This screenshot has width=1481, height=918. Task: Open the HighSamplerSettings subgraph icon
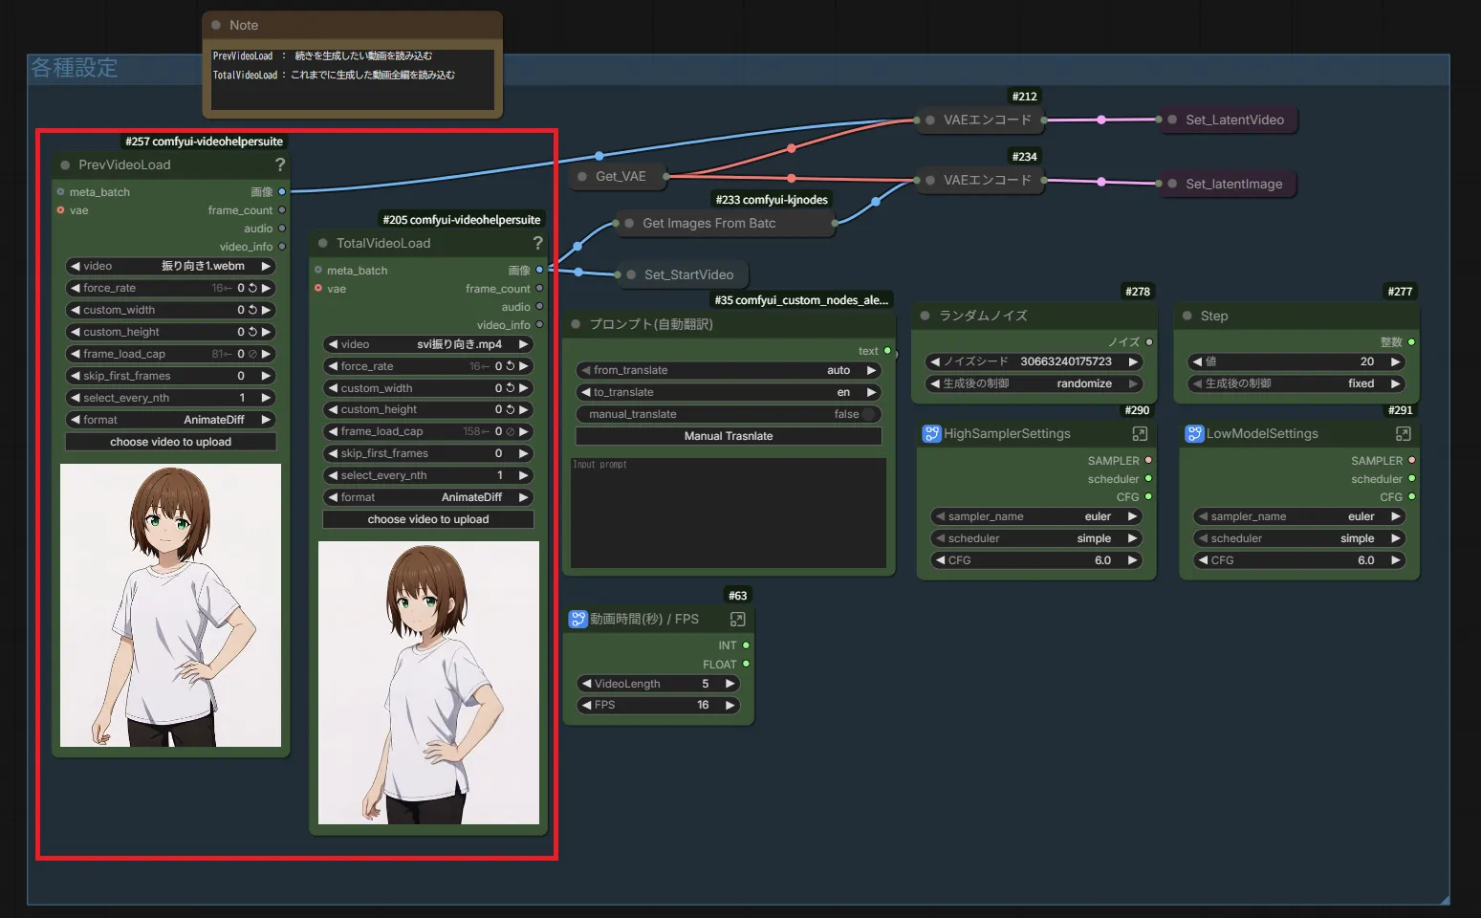1140,434
